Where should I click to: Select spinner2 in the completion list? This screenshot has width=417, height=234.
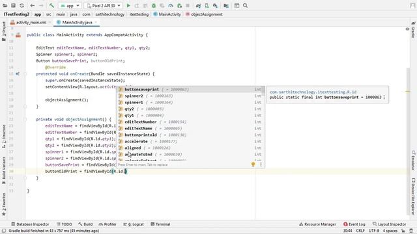point(190,96)
